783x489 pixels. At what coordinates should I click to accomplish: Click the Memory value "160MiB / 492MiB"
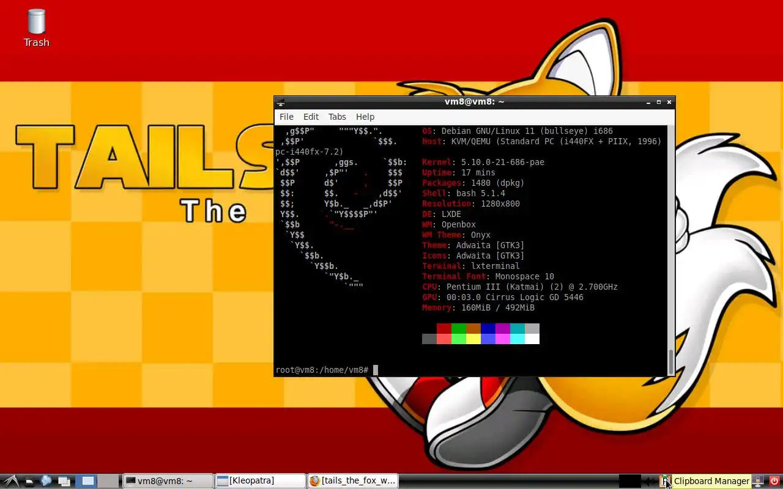(497, 307)
